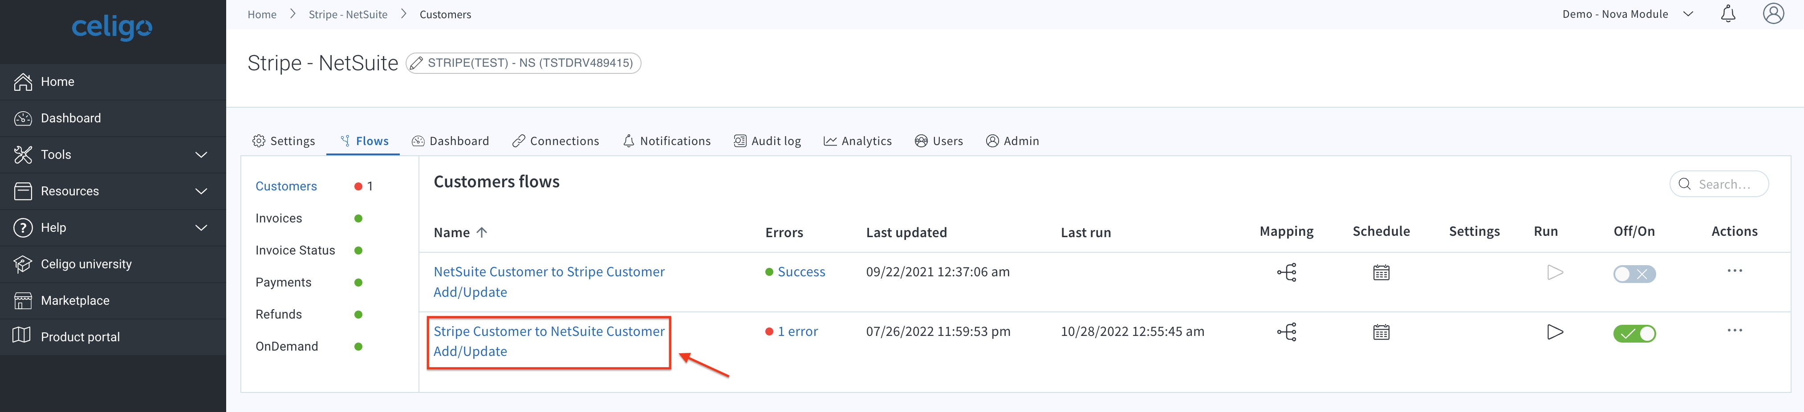1804x412 pixels.
Task: Open the Users tab
Action: tap(939, 141)
